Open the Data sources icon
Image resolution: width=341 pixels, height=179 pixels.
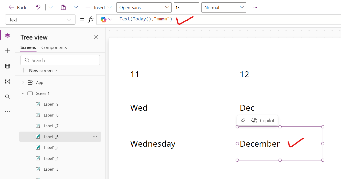(7, 66)
